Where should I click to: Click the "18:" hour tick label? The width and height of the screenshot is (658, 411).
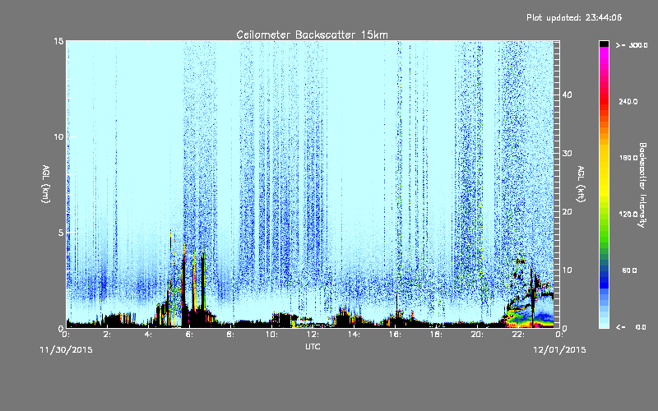pos(436,335)
